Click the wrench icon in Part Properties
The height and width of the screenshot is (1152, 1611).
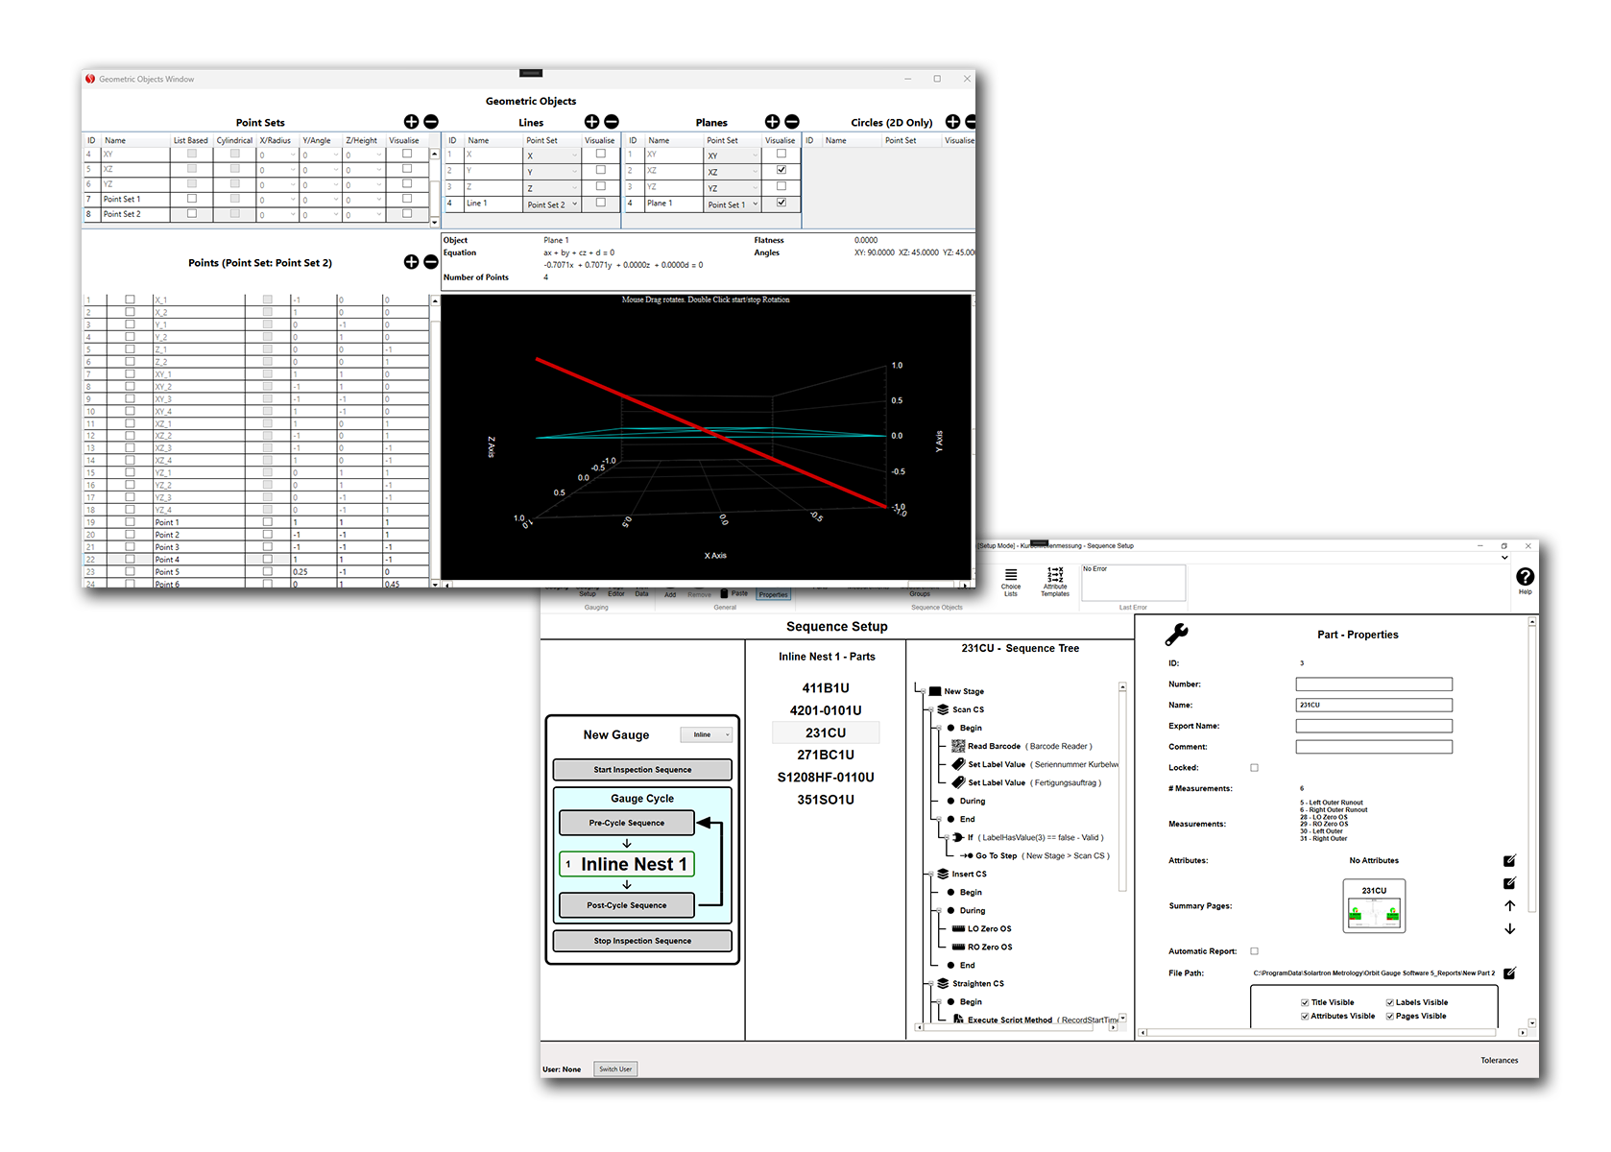[x=1178, y=635]
